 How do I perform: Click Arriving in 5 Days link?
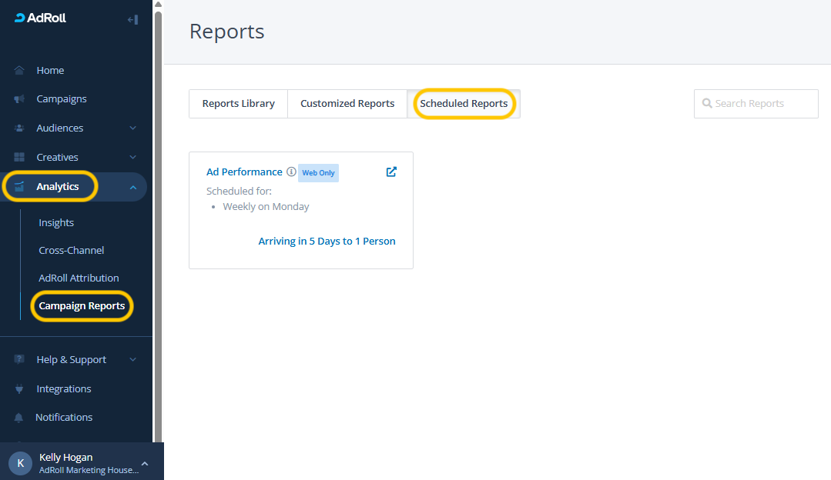[327, 242]
